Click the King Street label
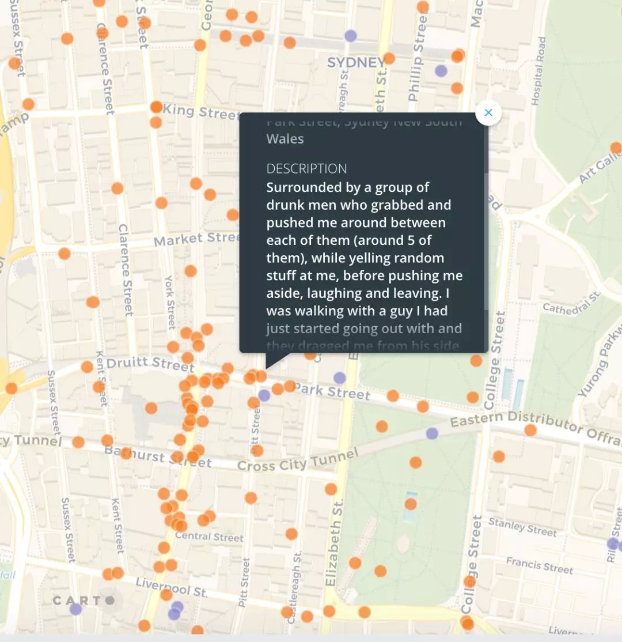This screenshot has height=642, width=622. coord(200,111)
